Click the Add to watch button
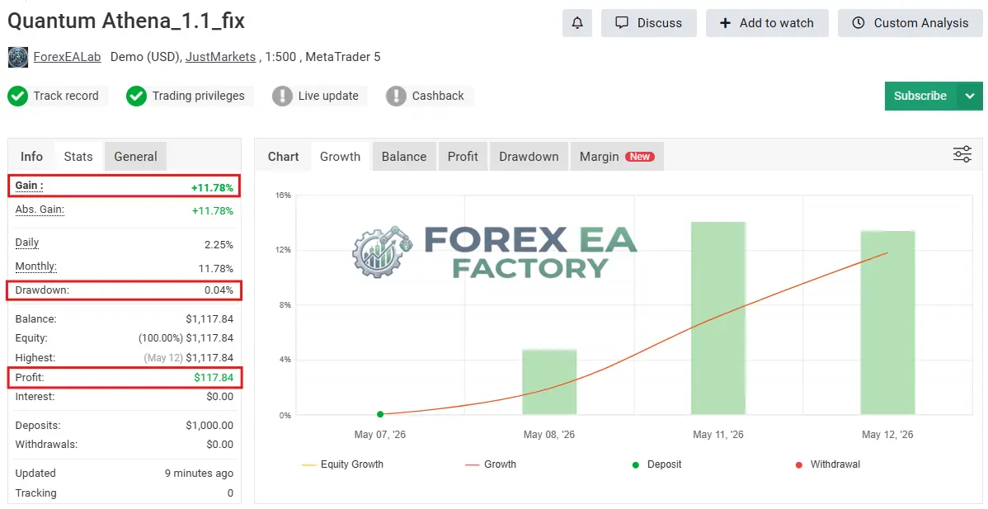This screenshot has width=988, height=509. tap(767, 23)
